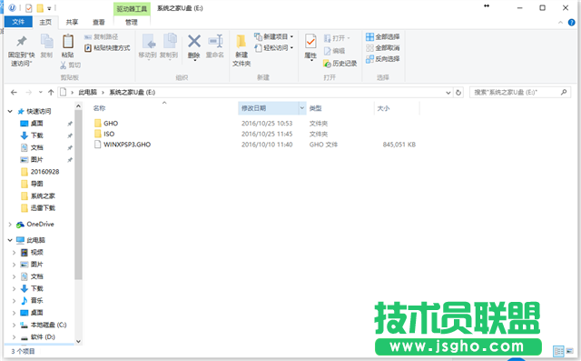
Task: Collapse This PC (此电脑) tree node
Action: click(x=10, y=240)
